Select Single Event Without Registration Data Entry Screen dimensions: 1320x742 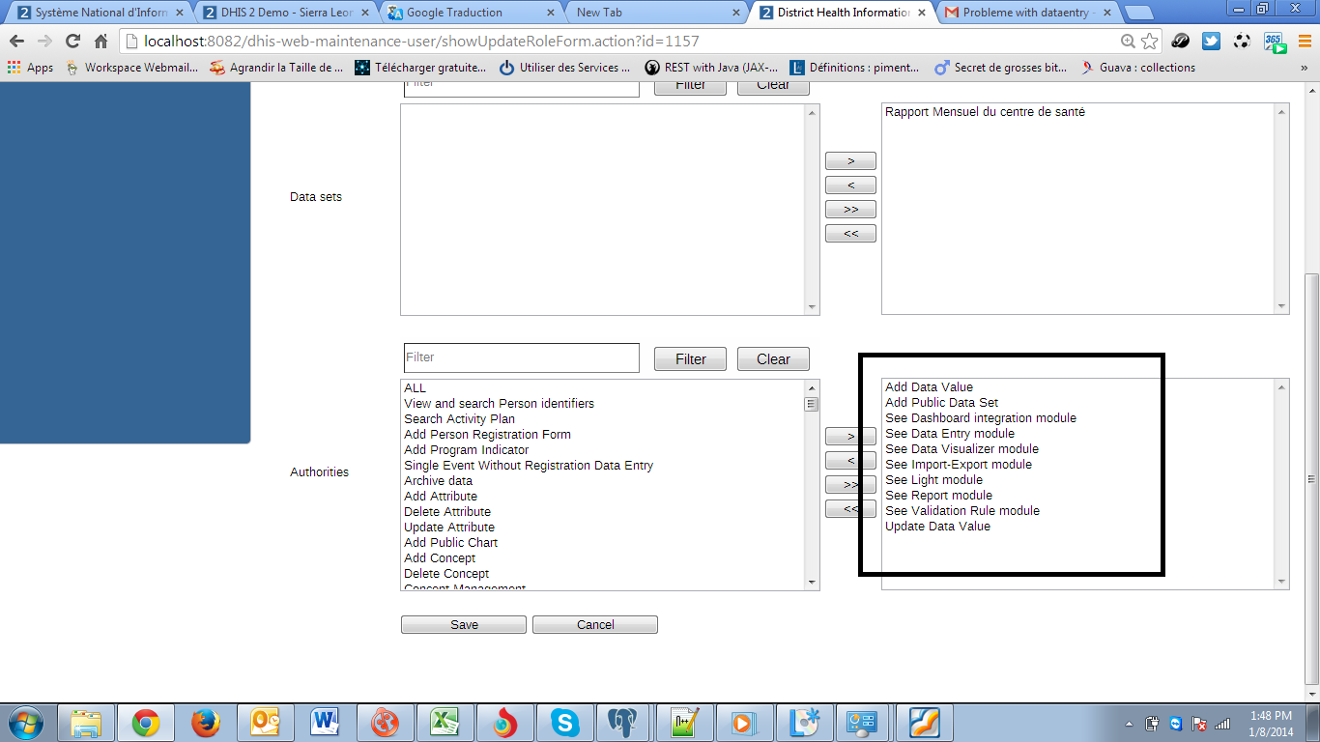[x=529, y=466]
